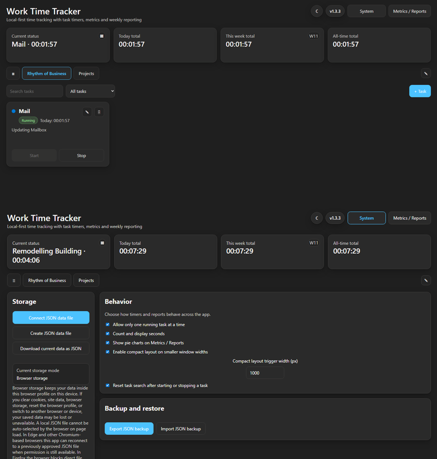Expand the All tasks filter dropdown
This screenshot has width=437, height=459.
(90, 91)
